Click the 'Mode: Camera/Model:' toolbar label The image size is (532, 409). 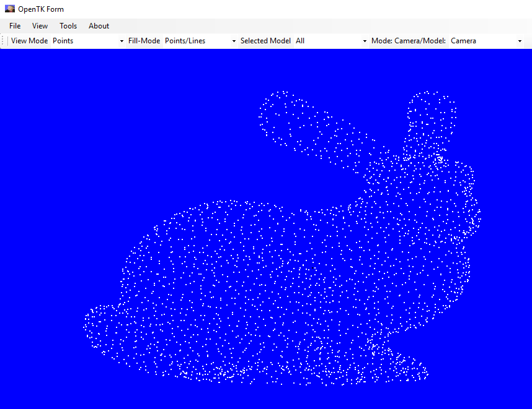point(409,41)
